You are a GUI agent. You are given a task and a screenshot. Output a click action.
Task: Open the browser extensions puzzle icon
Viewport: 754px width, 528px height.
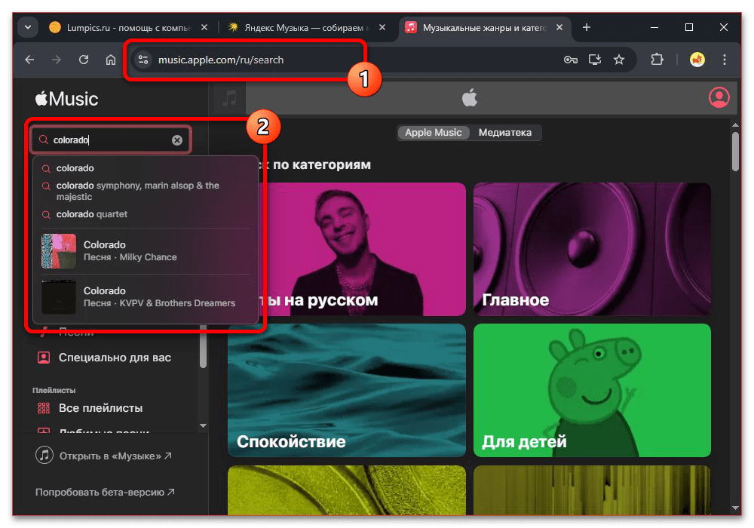[x=657, y=59]
